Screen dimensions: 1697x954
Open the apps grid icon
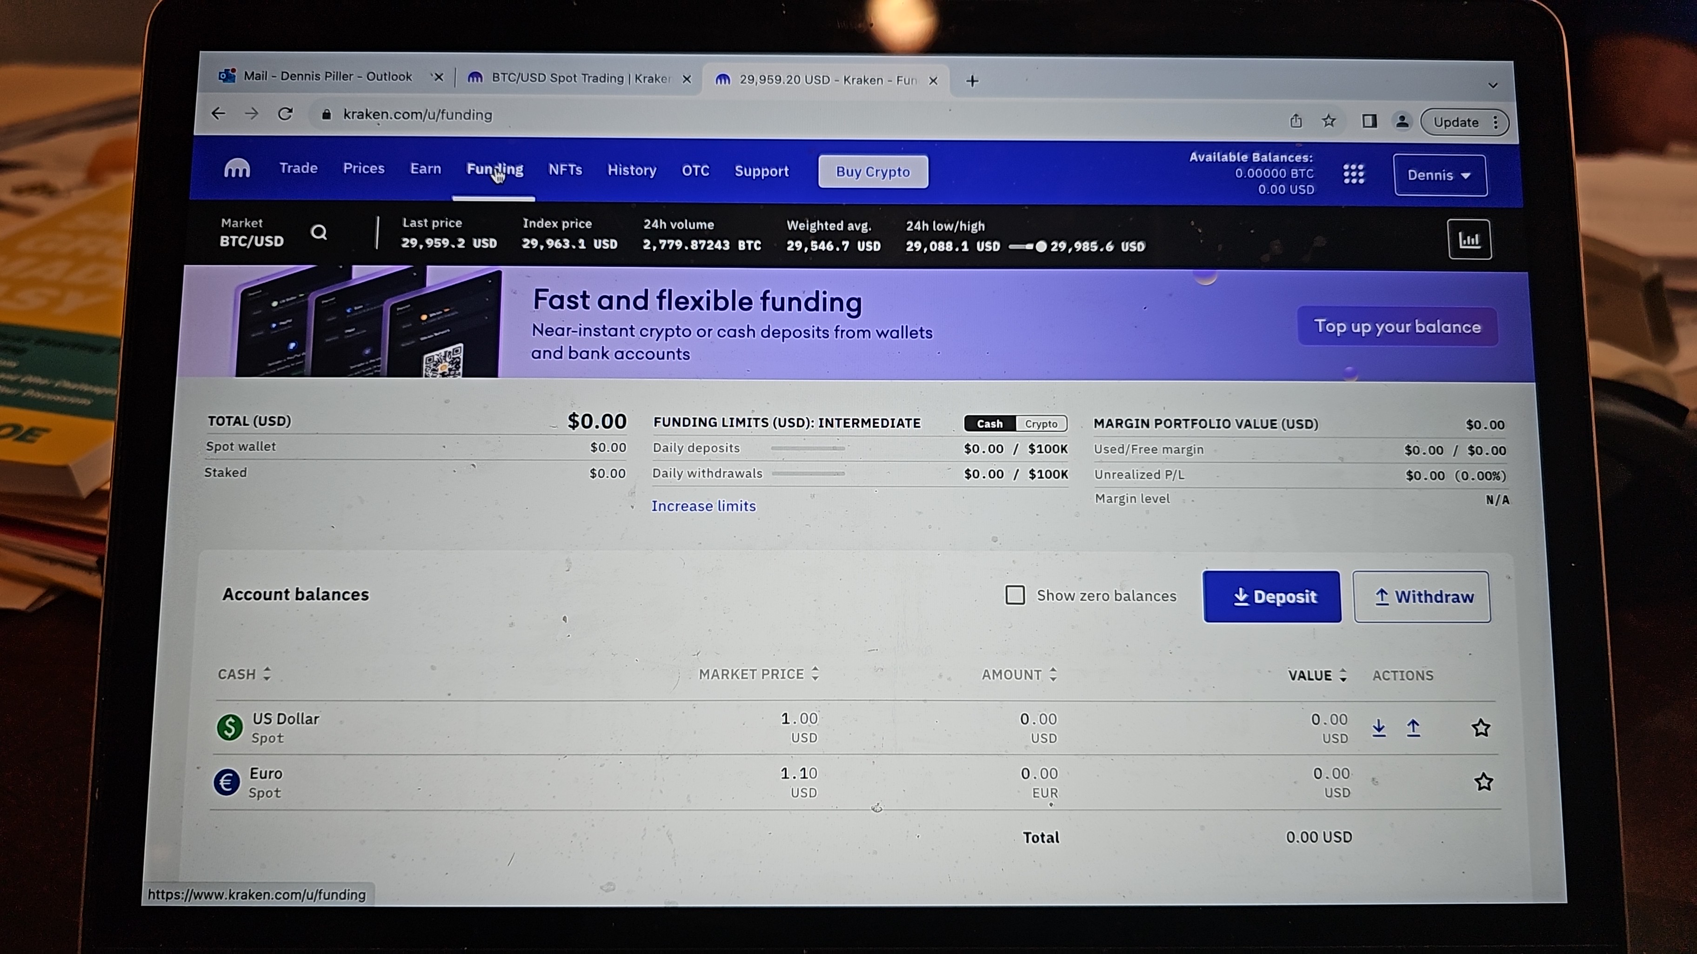click(1353, 174)
